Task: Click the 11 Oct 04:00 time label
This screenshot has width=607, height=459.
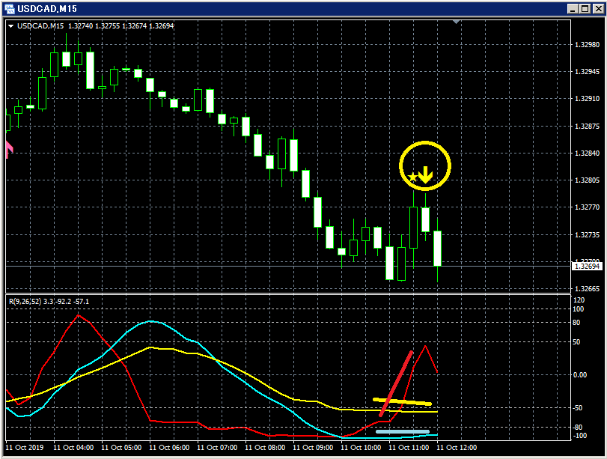Action: (x=73, y=448)
